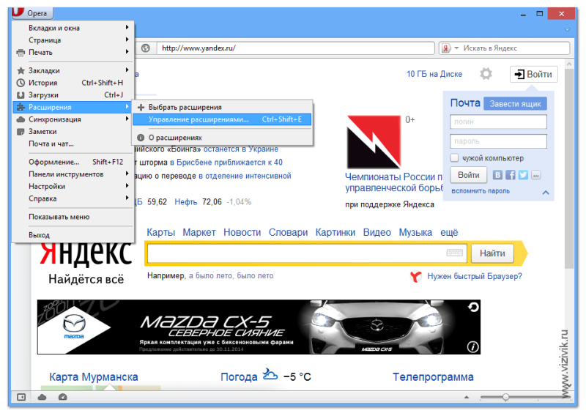Replay the Mazda banner with the reload icon
The image size is (586, 416).
click(473, 307)
